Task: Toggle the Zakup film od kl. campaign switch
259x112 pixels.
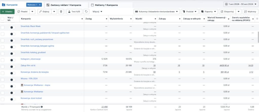Action: (13, 66)
